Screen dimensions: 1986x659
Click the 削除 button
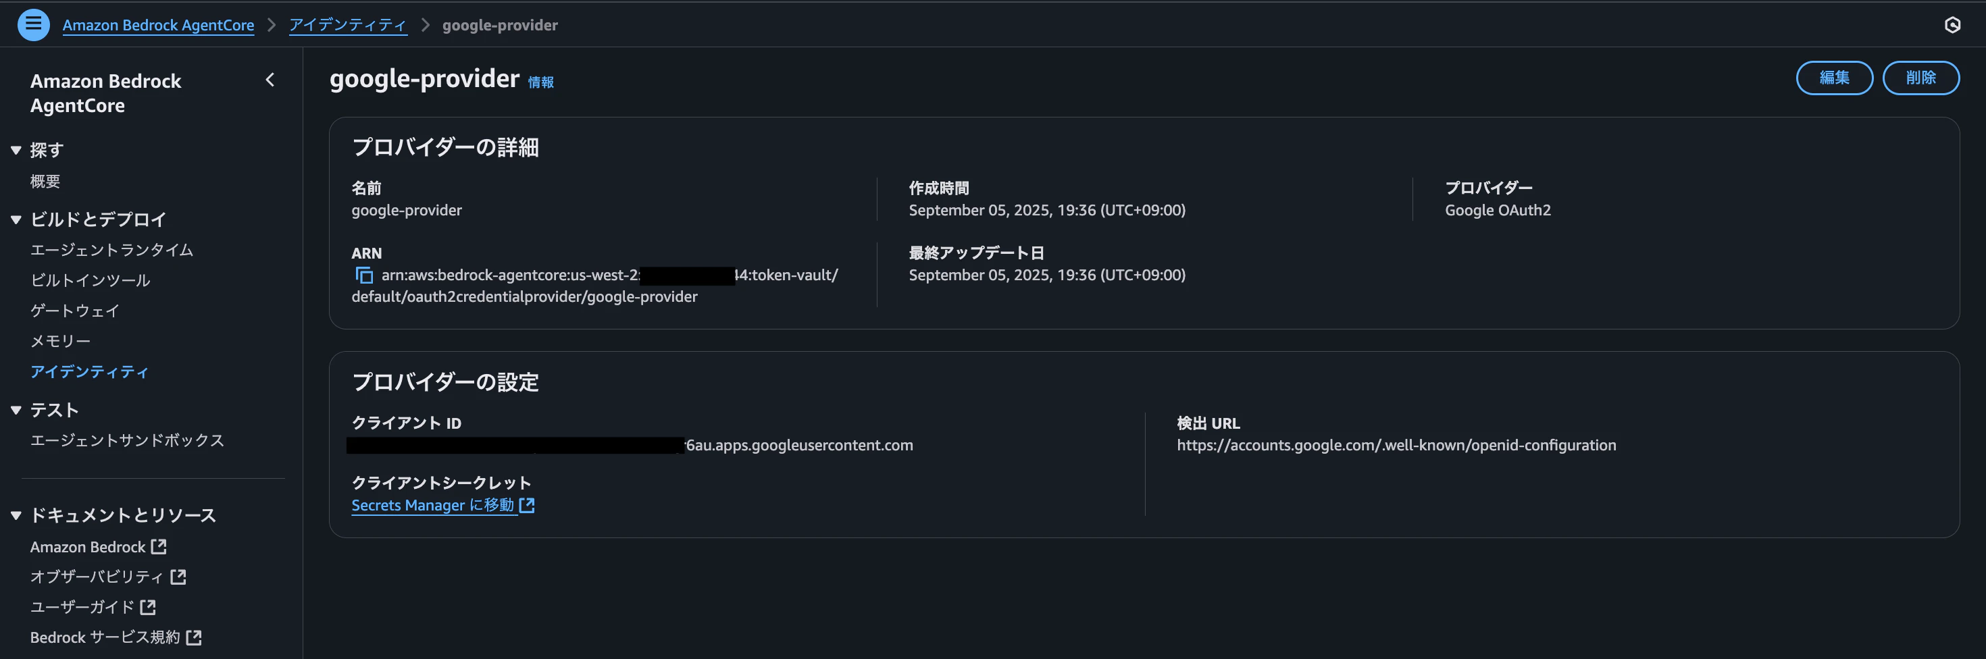[1921, 77]
